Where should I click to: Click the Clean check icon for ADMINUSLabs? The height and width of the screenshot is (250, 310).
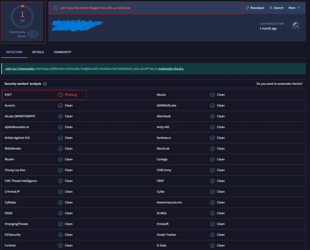tap(213, 106)
